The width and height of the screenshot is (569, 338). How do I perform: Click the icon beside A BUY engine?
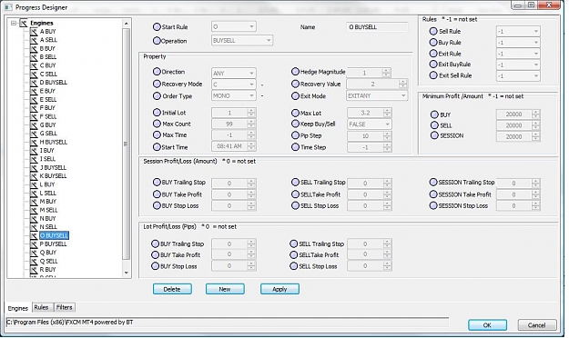point(34,32)
